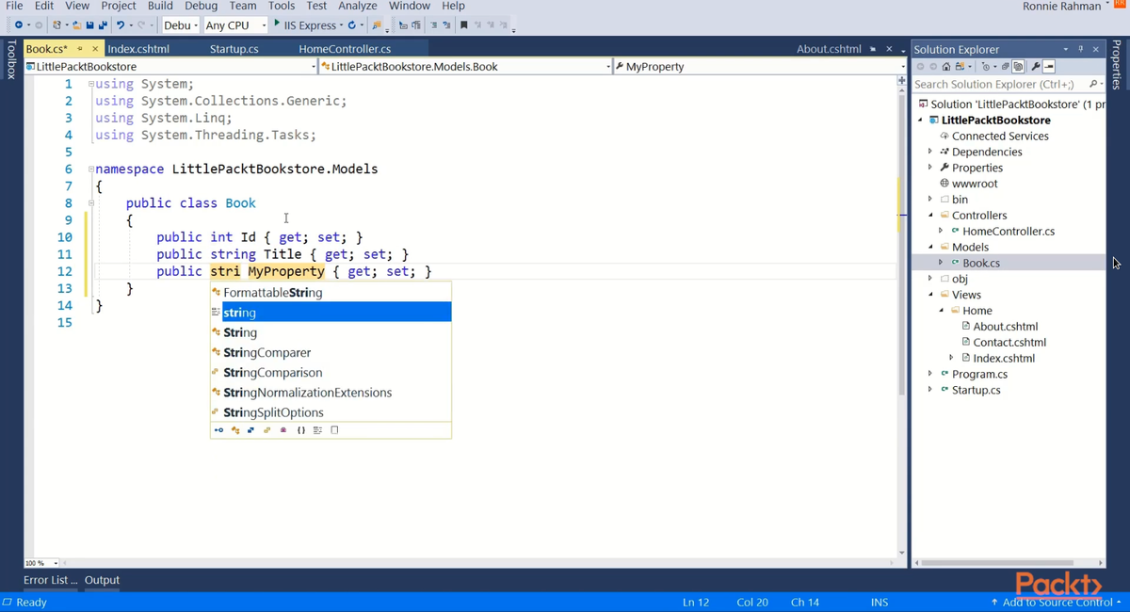Click the Ronnie Rahman account name
Image resolution: width=1130 pixels, height=612 pixels.
click(1061, 7)
